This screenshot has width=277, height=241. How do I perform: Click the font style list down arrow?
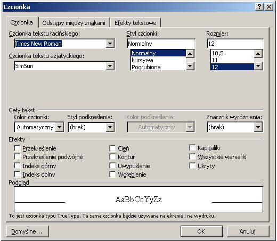click(190, 66)
